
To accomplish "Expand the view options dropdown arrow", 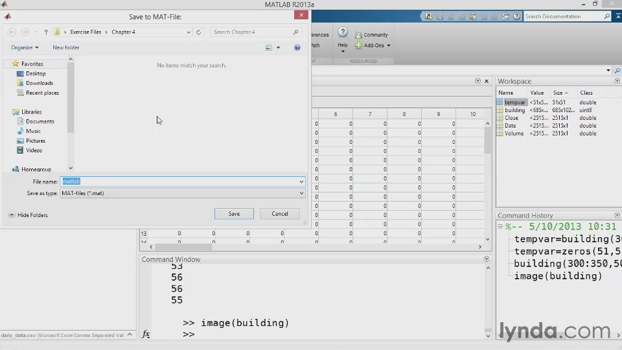I will (x=278, y=47).
